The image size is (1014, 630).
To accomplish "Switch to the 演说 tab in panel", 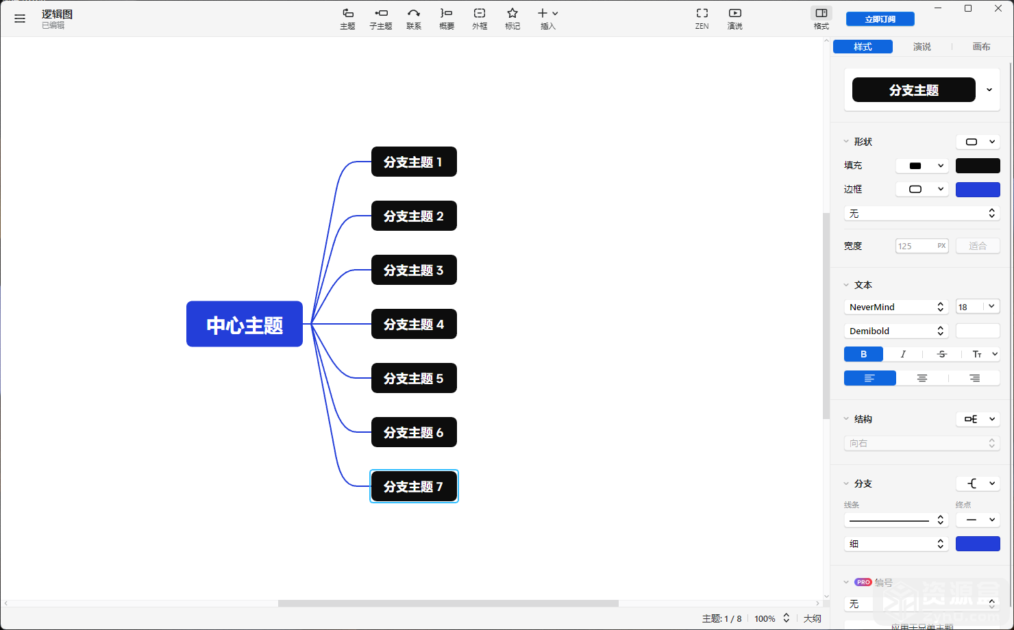I will tap(922, 47).
